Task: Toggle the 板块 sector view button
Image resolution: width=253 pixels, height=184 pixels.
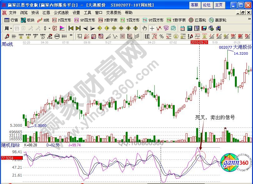Action: point(27,20)
